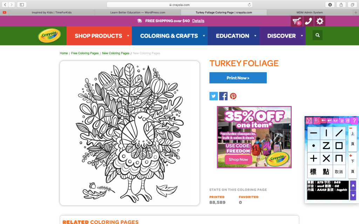Click the Print Now button

click(x=238, y=78)
